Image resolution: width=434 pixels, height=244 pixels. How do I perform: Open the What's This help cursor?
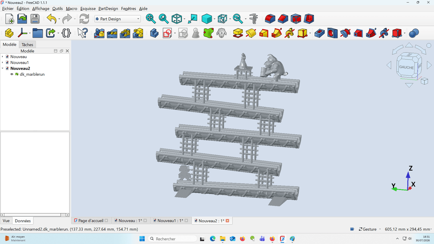[82, 33]
